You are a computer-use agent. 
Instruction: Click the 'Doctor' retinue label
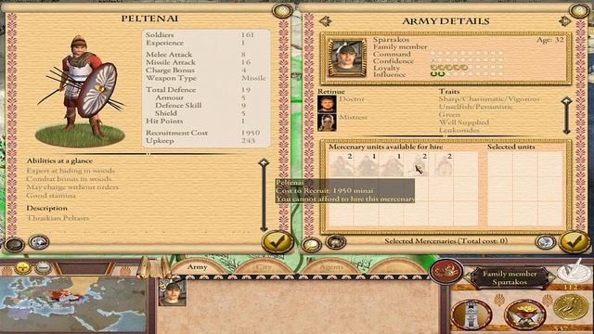[352, 99]
